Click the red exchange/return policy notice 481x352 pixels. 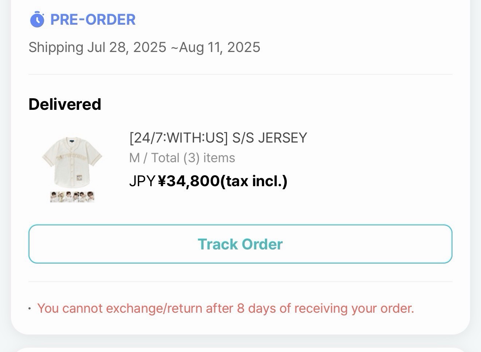point(226,308)
